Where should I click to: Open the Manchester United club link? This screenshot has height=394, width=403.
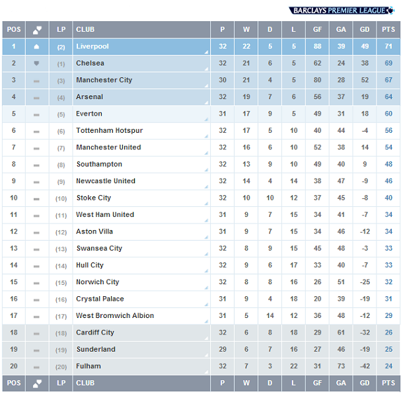(x=108, y=147)
